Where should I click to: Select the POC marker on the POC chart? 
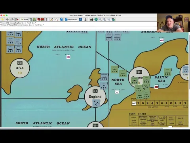tap(134, 103)
